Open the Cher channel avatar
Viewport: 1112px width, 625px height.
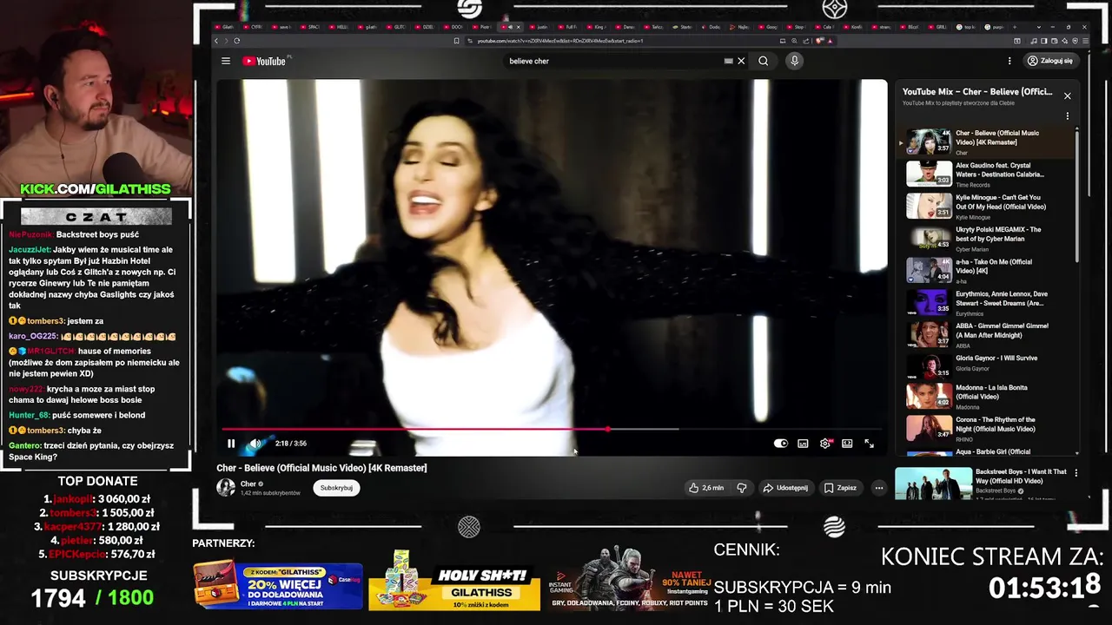(226, 488)
